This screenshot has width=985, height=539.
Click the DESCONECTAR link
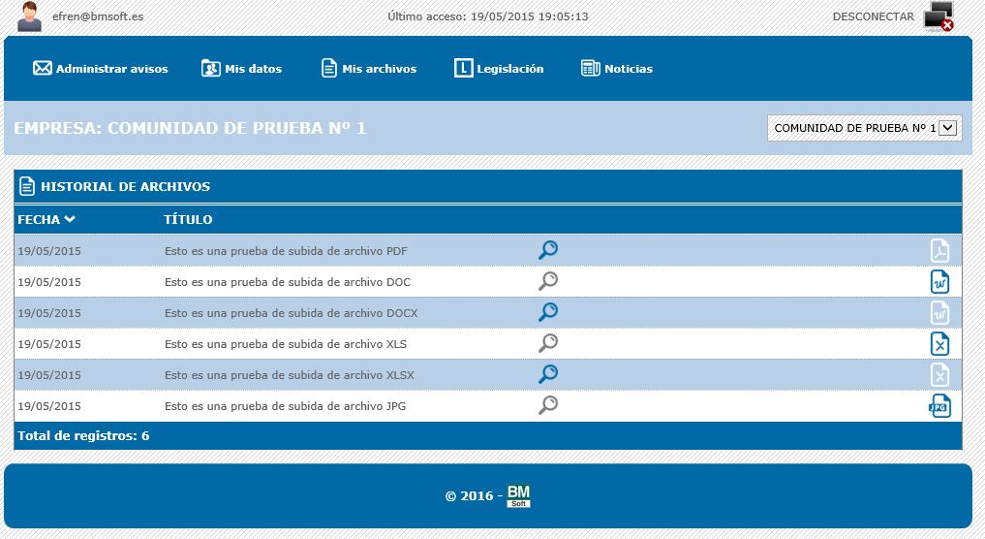[873, 16]
